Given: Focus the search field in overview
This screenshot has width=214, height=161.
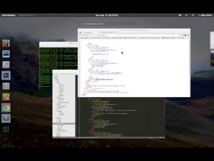Looking at the screenshot, I should [107, 24].
